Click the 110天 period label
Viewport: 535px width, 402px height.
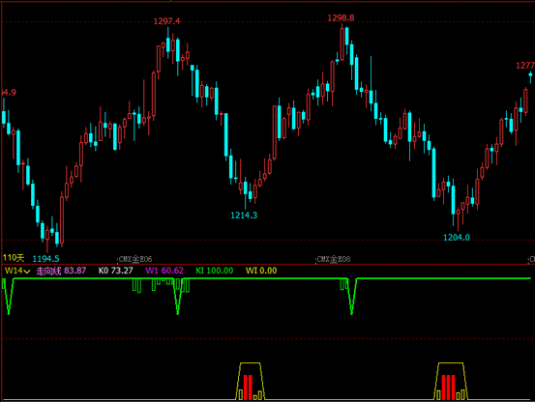point(14,258)
